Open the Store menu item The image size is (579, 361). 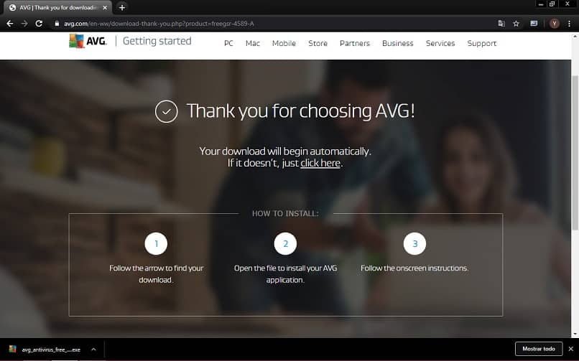[318, 43]
